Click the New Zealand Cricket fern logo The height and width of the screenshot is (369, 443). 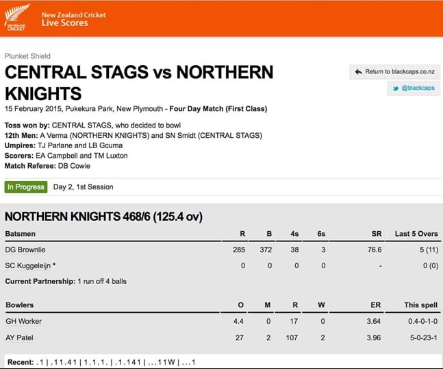click(16, 18)
